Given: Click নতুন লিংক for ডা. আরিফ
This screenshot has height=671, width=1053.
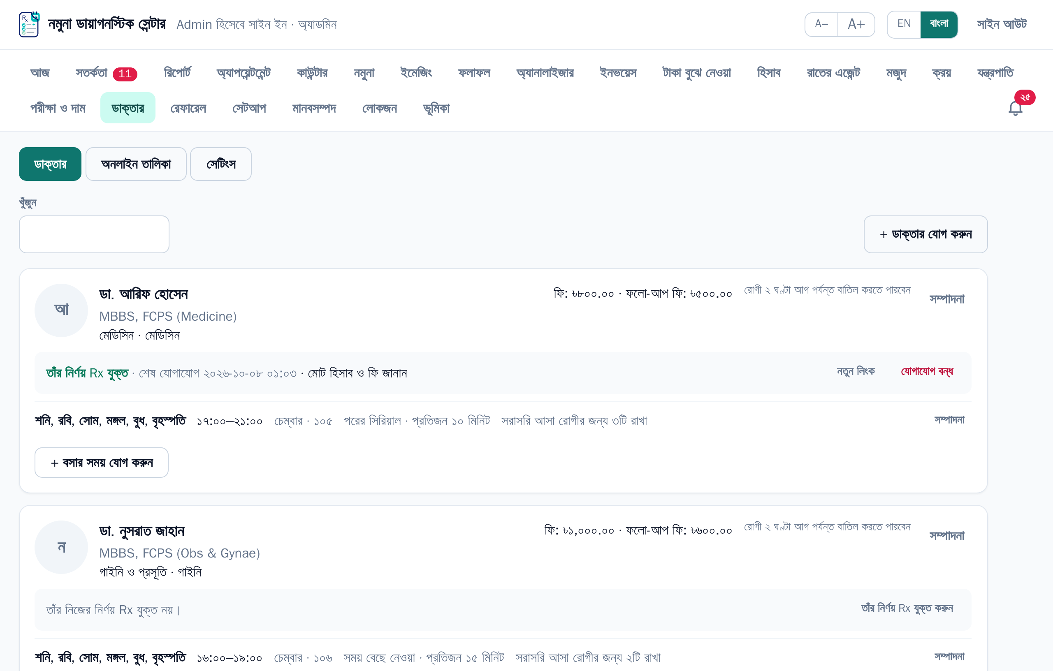Looking at the screenshot, I should [x=855, y=371].
